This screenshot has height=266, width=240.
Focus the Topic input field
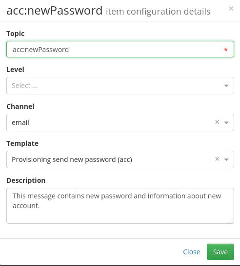(x=120, y=49)
